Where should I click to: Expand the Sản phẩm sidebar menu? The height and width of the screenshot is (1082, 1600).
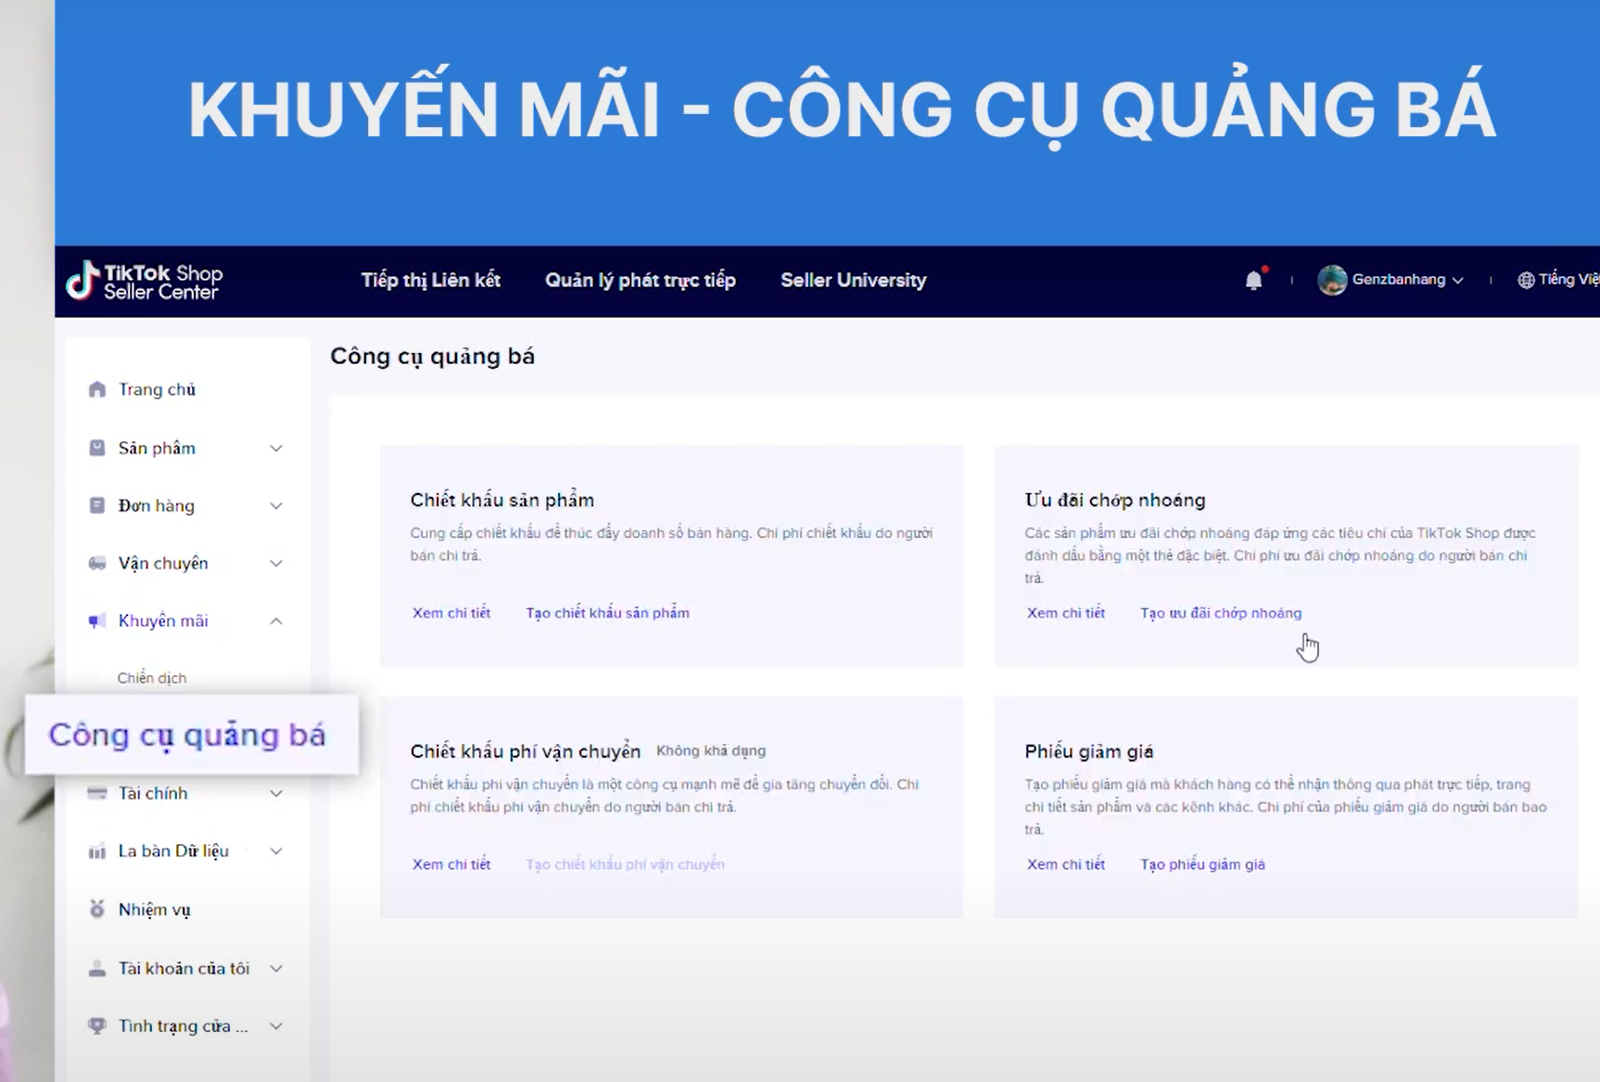276,448
